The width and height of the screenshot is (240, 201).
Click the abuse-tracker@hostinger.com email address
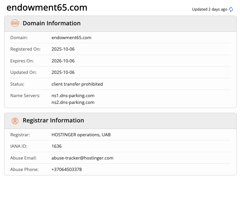click(x=82, y=158)
